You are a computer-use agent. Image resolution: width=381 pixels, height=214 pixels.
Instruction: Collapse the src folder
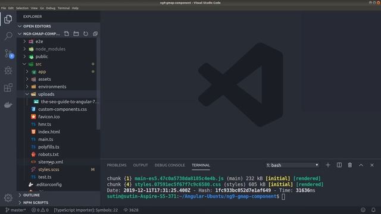pos(38,64)
